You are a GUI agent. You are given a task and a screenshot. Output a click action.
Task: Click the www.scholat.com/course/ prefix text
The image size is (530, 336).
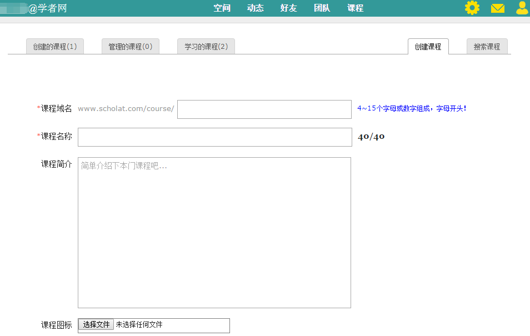tap(126, 109)
